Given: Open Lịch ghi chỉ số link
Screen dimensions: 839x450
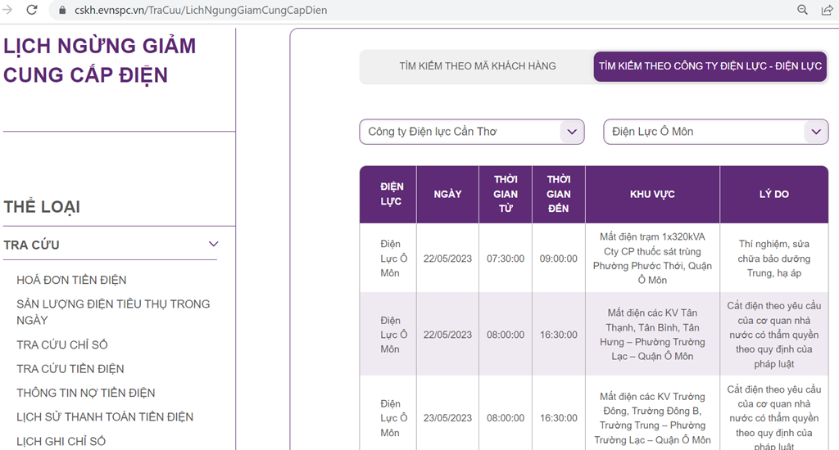Looking at the screenshot, I should [x=61, y=441].
